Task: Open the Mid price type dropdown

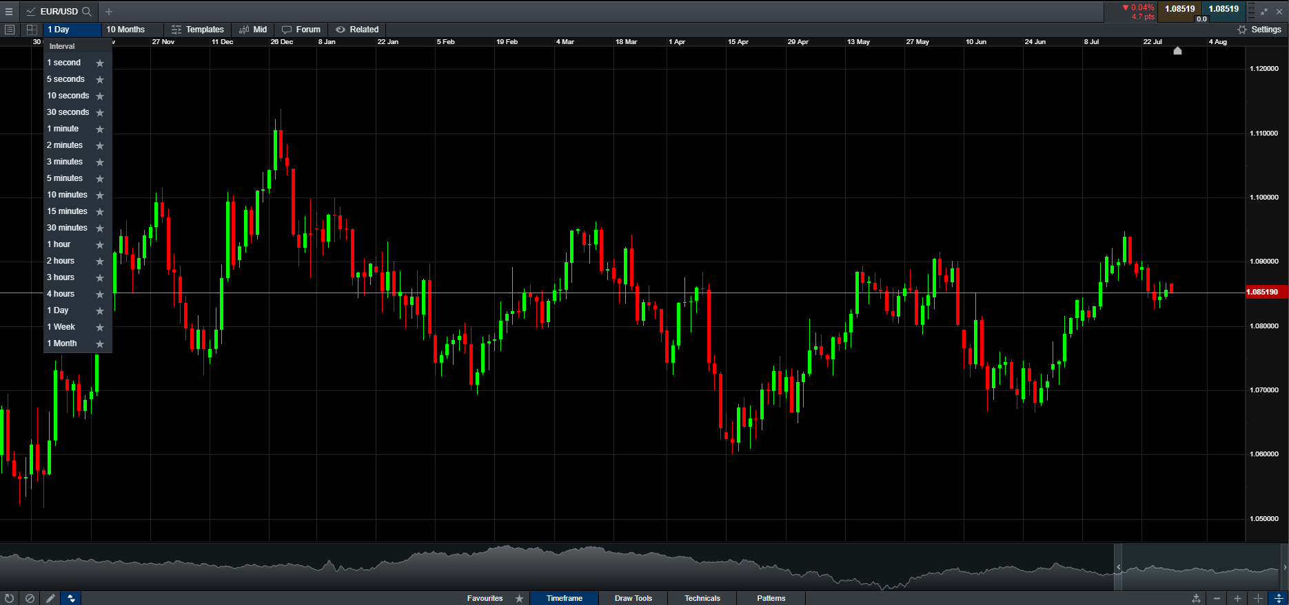Action: tap(253, 30)
